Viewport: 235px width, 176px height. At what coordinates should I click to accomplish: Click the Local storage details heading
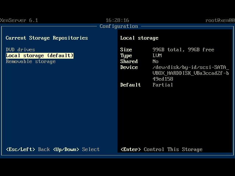[139, 38]
